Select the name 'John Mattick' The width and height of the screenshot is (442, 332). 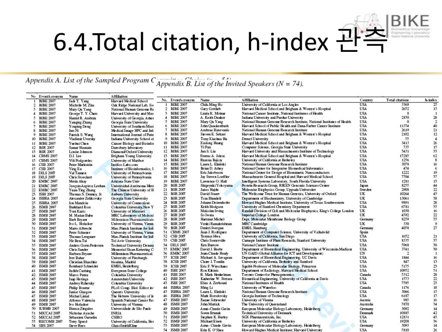(x=210, y=304)
